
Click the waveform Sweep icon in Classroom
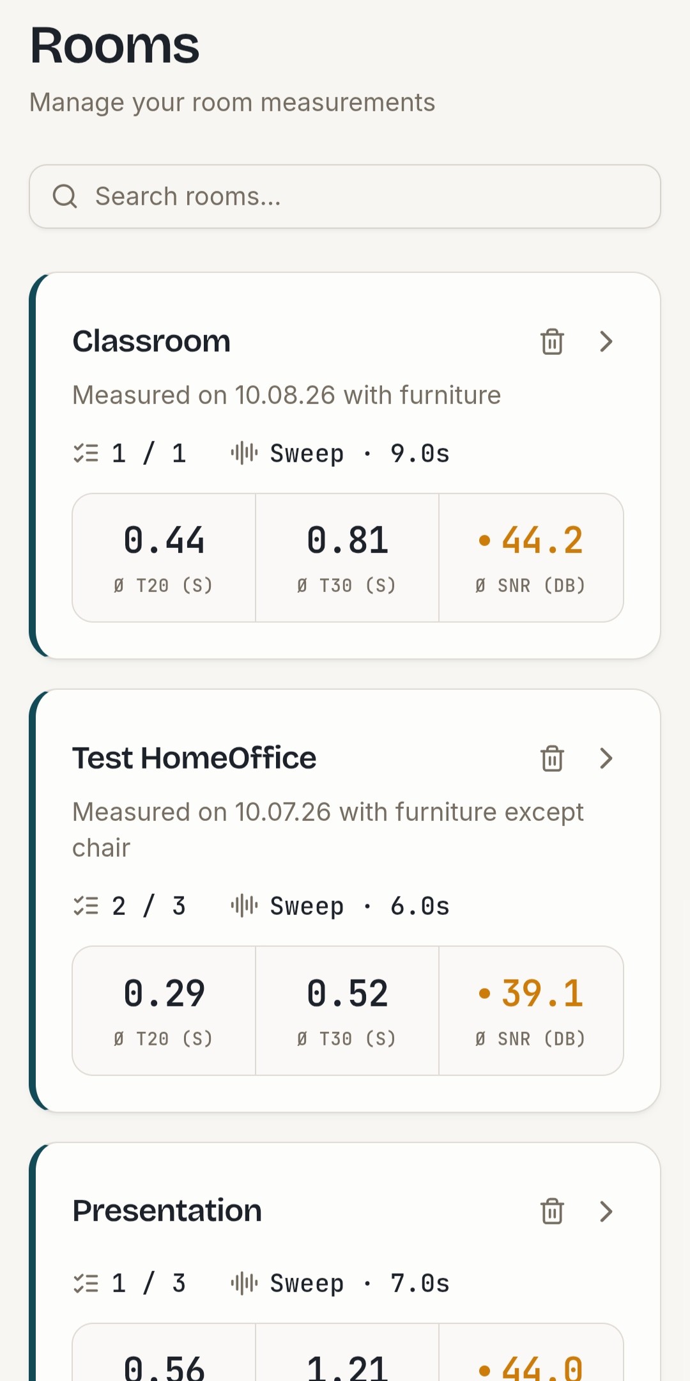[244, 453]
